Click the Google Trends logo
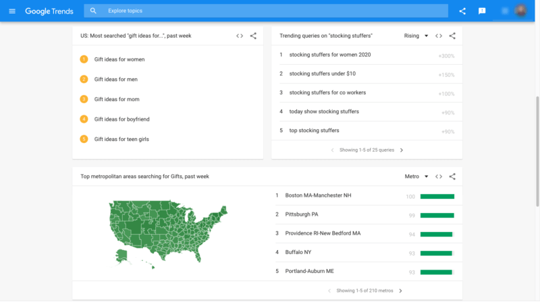This screenshot has width=540, height=302. pos(49,11)
